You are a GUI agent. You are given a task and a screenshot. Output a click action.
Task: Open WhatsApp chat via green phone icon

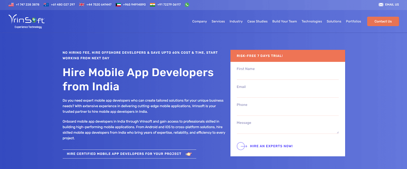coord(187,4)
